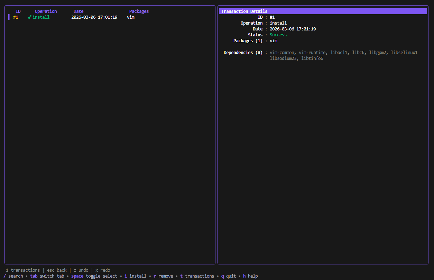Image resolution: width=434 pixels, height=280 pixels.
Task: Click the green checkmark success icon
Action: [29, 17]
